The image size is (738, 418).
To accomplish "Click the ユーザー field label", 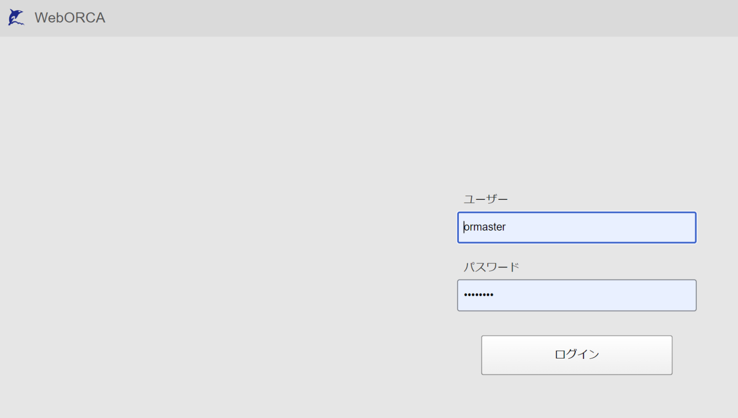I will pos(485,198).
